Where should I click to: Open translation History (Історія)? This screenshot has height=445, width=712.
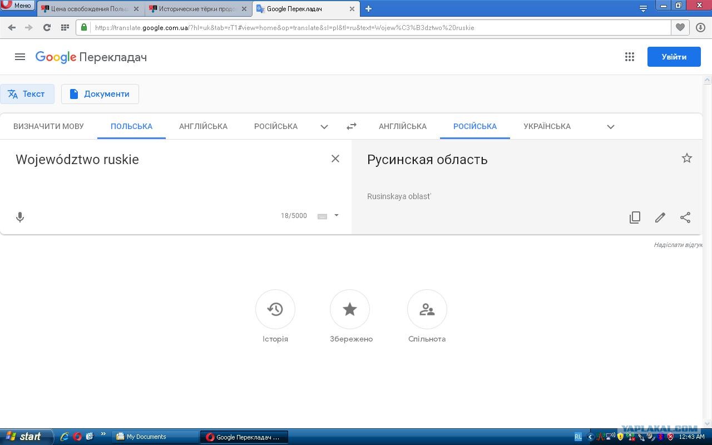pyautogui.click(x=275, y=309)
